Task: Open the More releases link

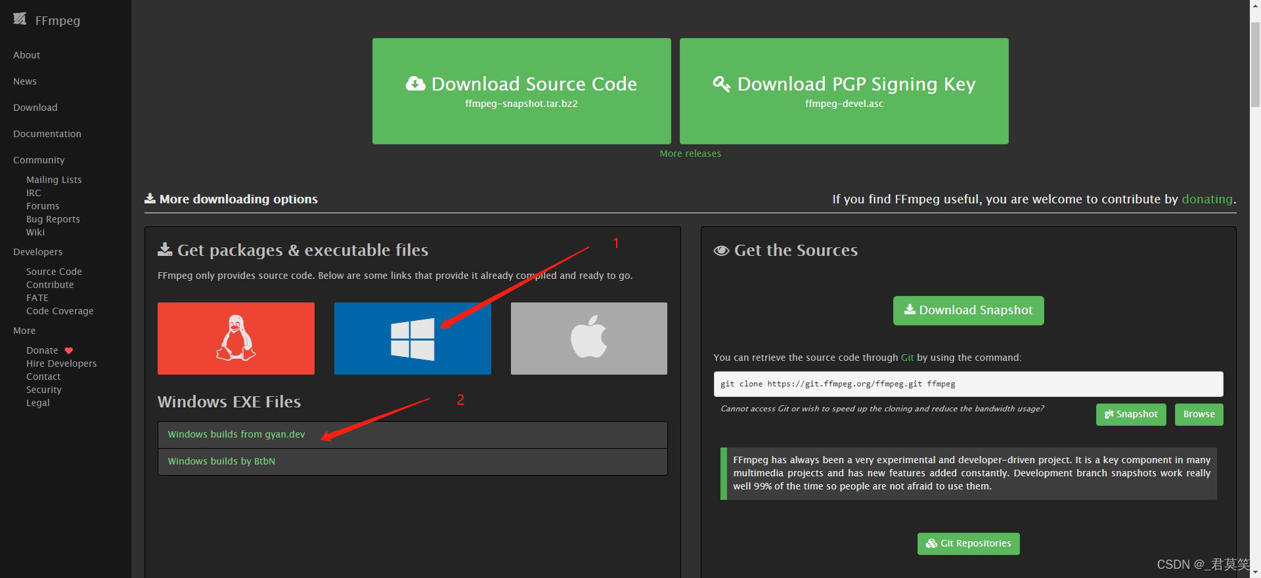Action: coord(690,154)
